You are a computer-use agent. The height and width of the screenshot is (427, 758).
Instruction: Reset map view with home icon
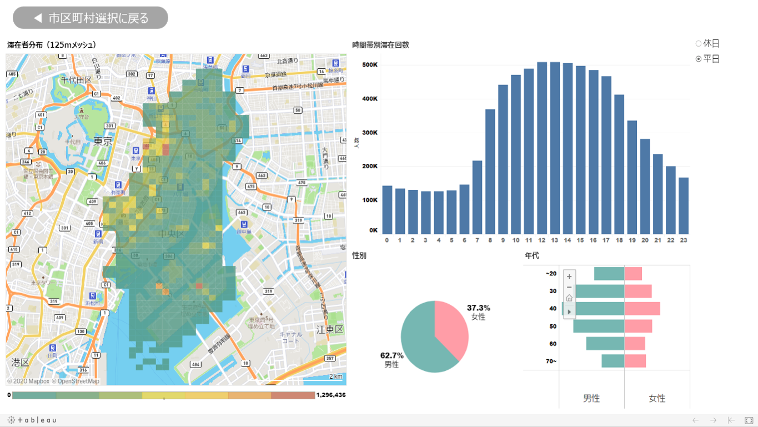point(569,298)
